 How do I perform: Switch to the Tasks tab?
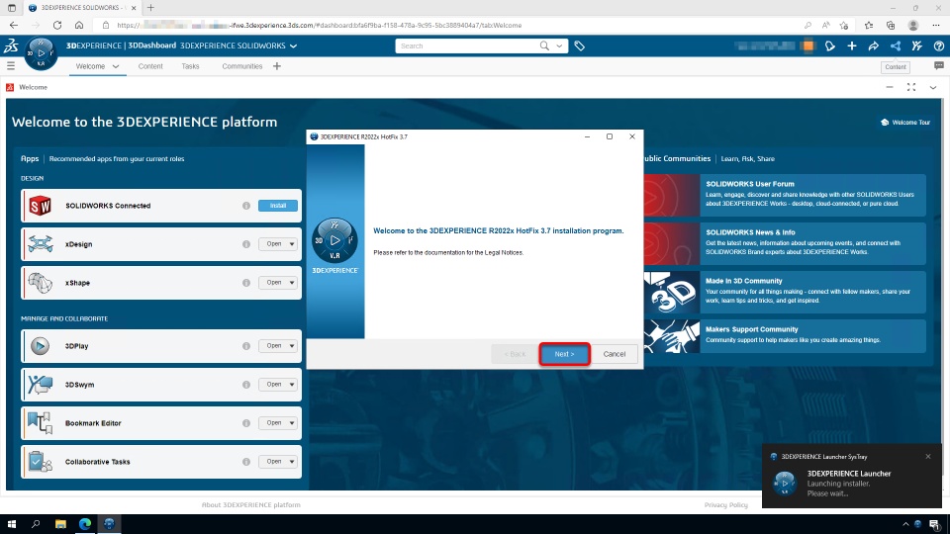point(190,66)
